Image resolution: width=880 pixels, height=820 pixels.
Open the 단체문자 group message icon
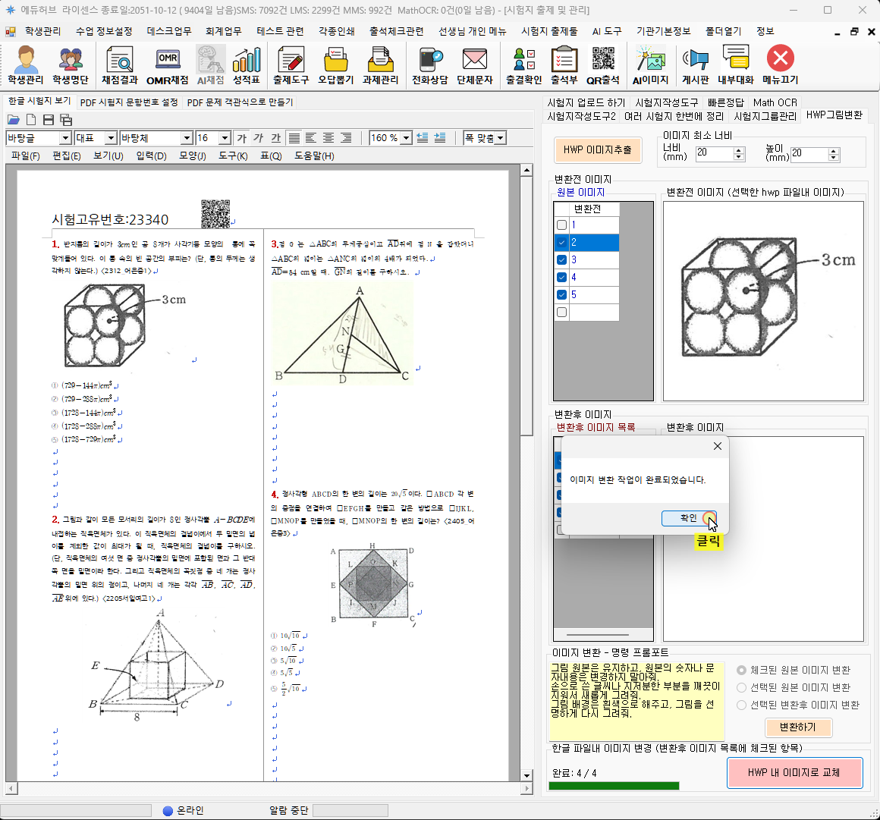coord(475,66)
